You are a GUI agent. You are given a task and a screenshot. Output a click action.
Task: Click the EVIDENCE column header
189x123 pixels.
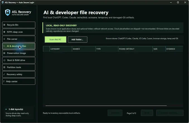pos(174,49)
